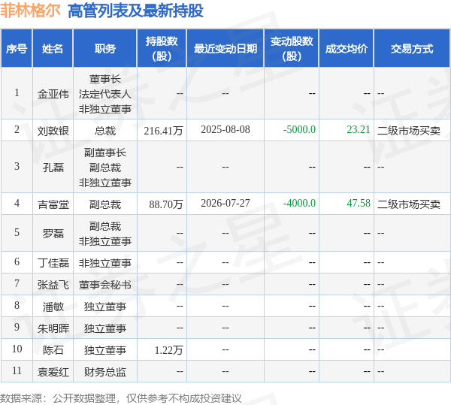Click the -5000.0 change value
The height and width of the screenshot is (405, 451).
click(299, 129)
